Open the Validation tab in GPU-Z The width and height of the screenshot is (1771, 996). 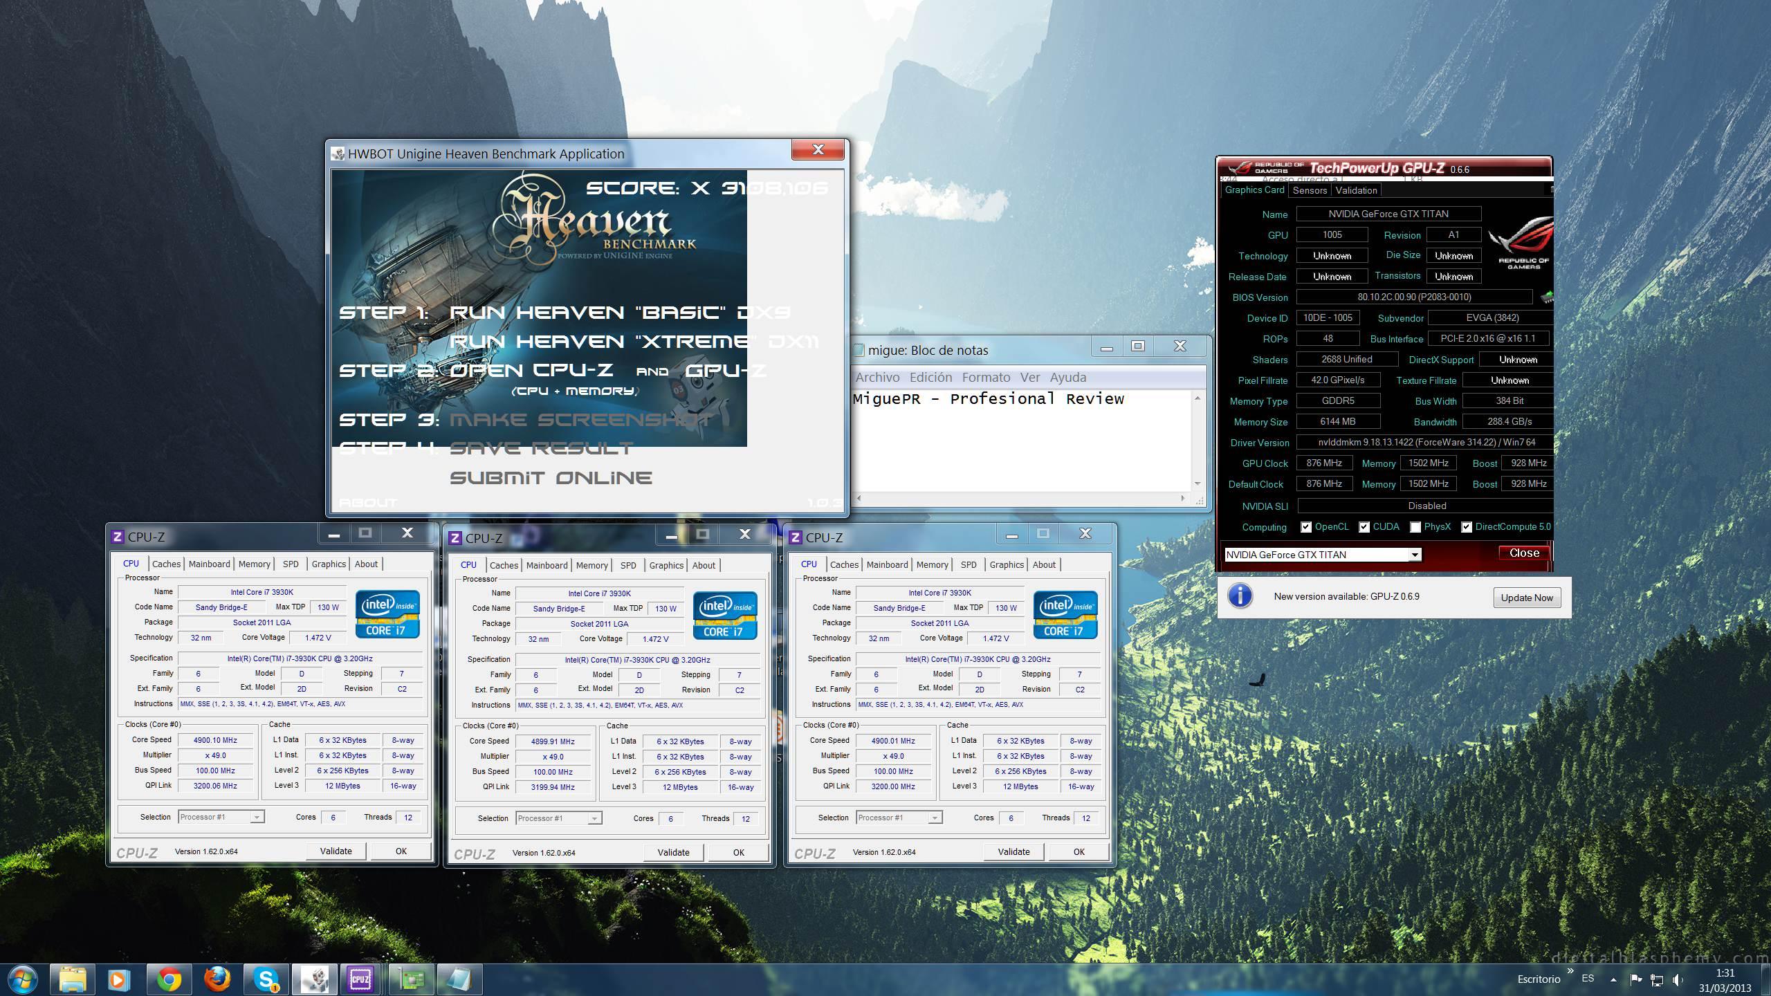pos(1356,190)
